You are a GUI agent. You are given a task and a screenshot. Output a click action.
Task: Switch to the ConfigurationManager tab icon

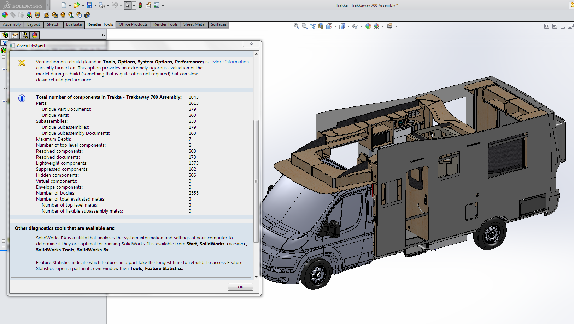coord(25,35)
